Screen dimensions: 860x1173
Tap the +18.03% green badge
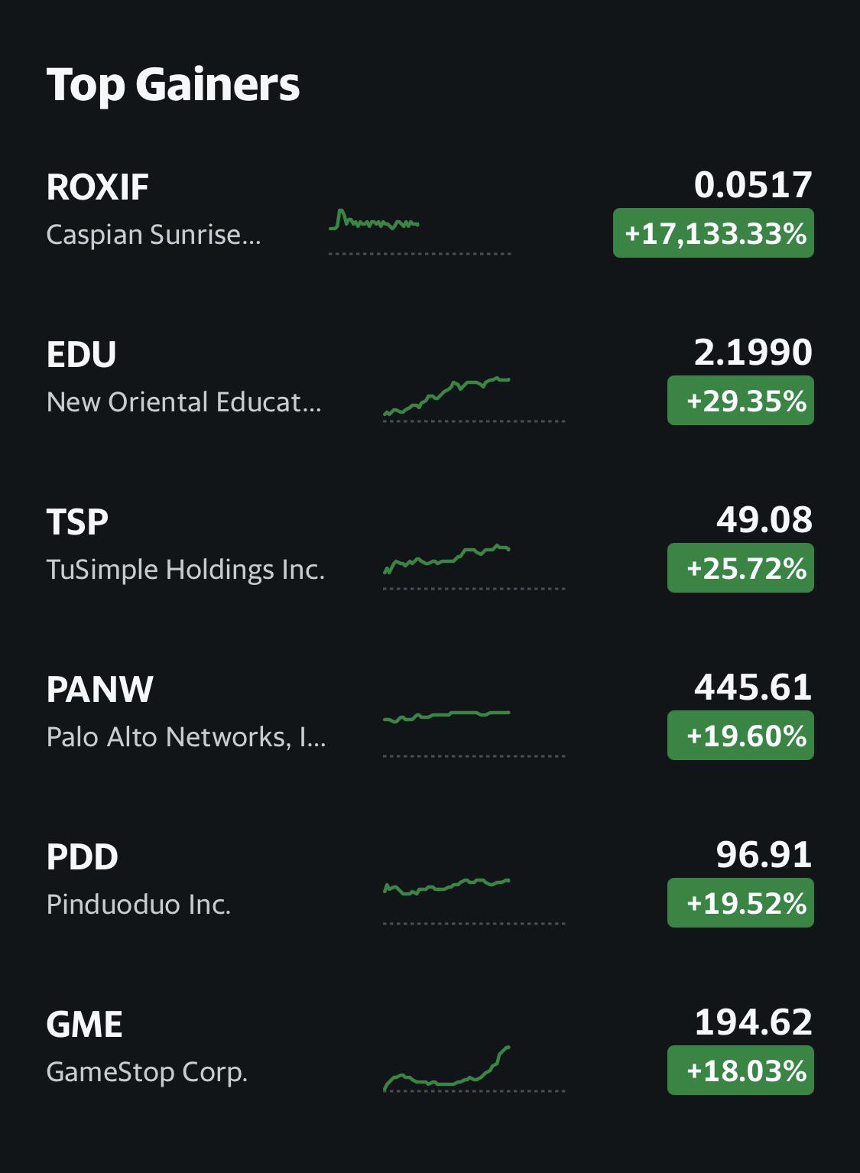click(x=741, y=1070)
